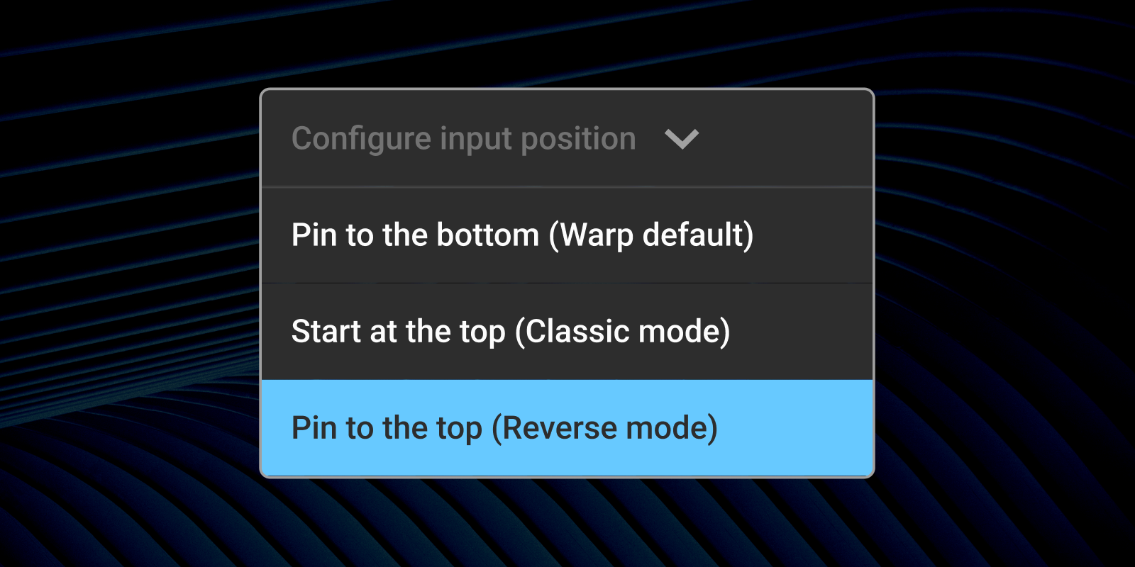The image size is (1135, 567).
Task: Select the blue highlighted row
Action: coord(567,427)
